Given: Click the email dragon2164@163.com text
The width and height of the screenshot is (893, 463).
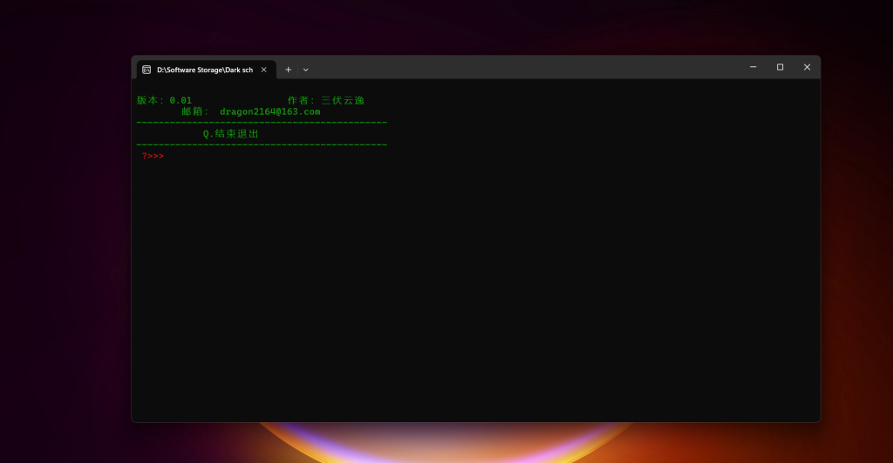Looking at the screenshot, I should (x=270, y=111).
